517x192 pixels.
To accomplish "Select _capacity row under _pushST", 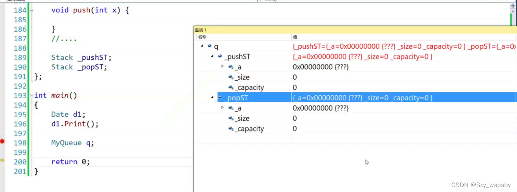I will [249, 87].
